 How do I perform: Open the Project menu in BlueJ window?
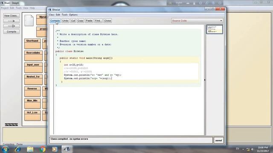[5, 8]
